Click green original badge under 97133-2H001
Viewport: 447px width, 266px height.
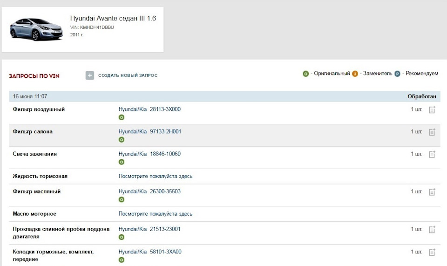point(122,140)
